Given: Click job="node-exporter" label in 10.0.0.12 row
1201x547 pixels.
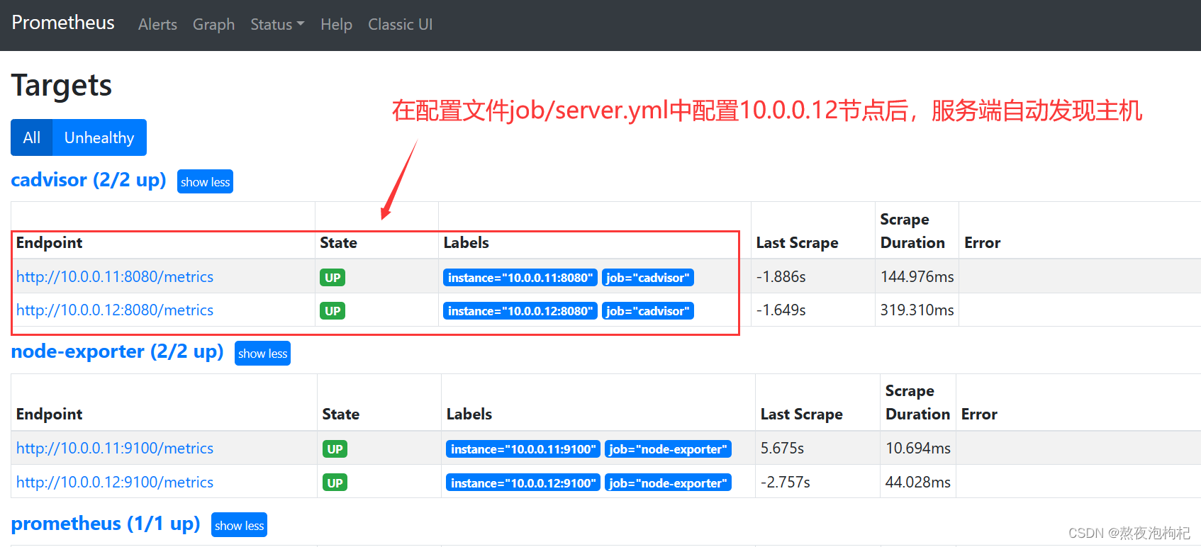Looking at the screenshot, I should point(668,483).
